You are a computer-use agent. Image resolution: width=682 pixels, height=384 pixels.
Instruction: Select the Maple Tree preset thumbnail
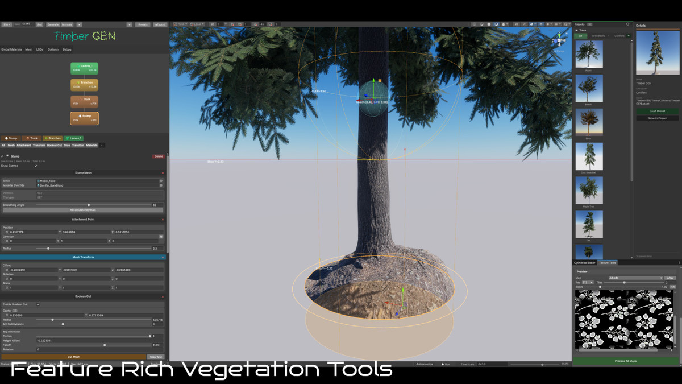point(589,191)
